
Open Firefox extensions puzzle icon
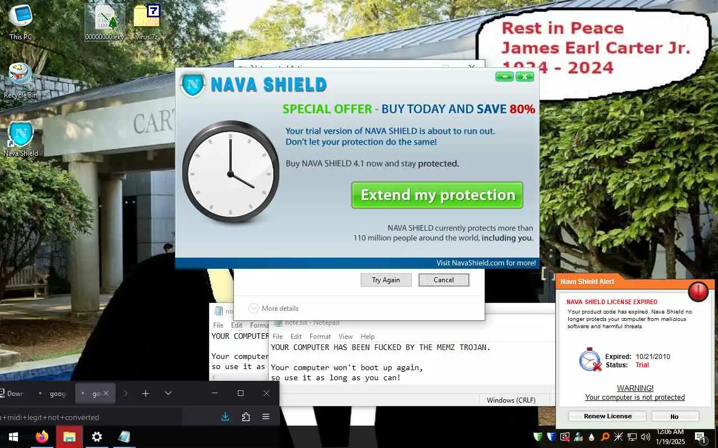[246, 417]
